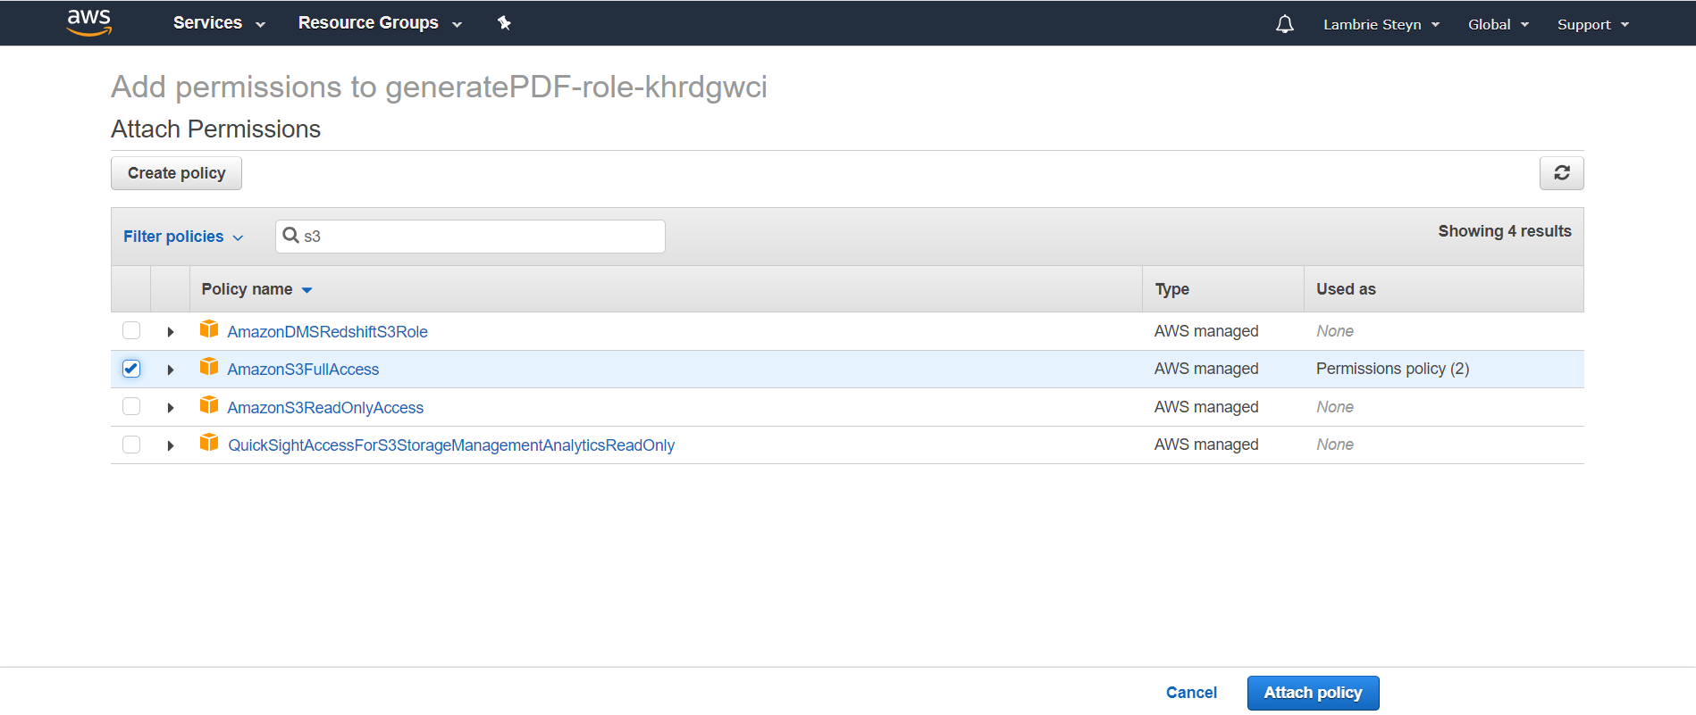Click AWS managed type for AmazonS3FullAccess
Screen dimensions: 1696x715
[x=1206, y=369]
